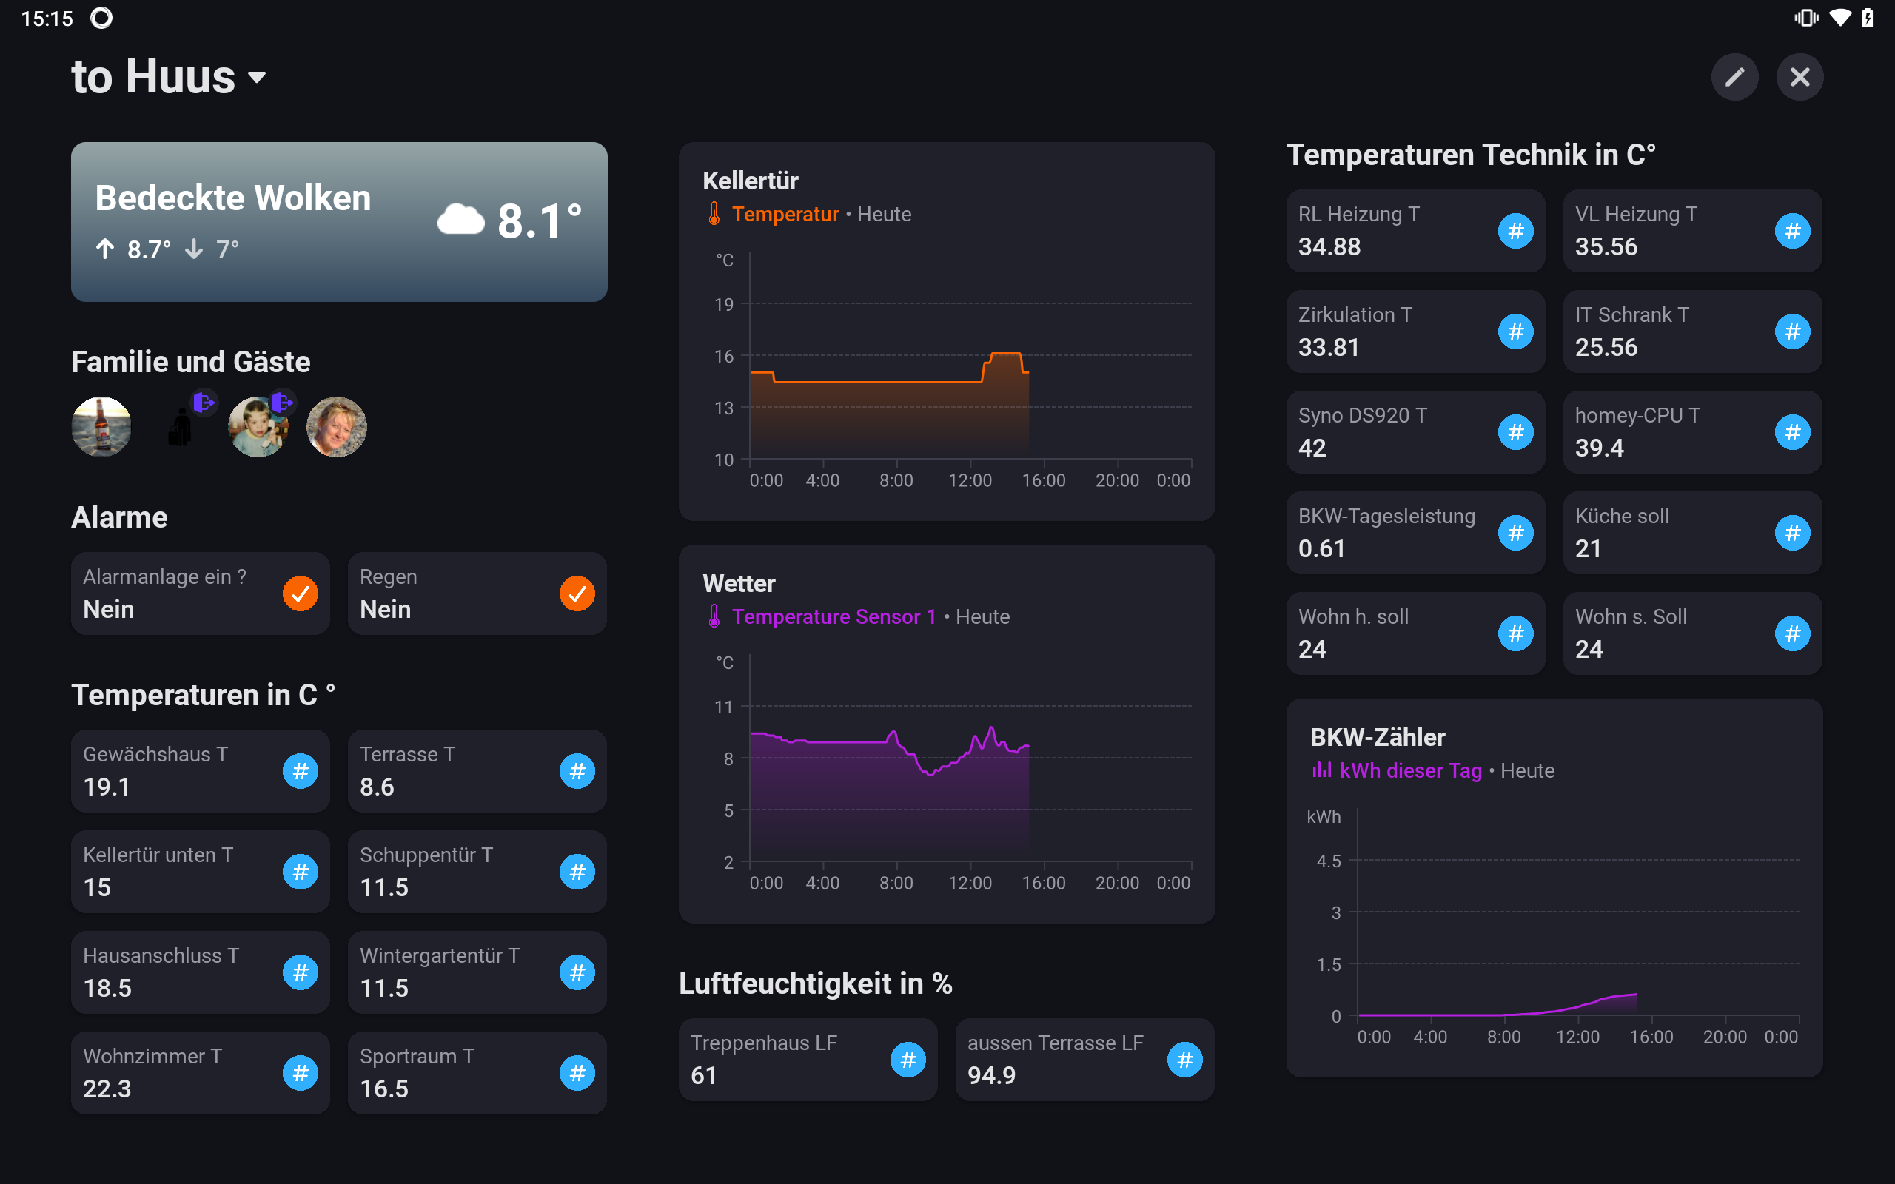
Task: Click the cloud icon in the weather card
Action: pyautogui.click(x=461, y=219)
